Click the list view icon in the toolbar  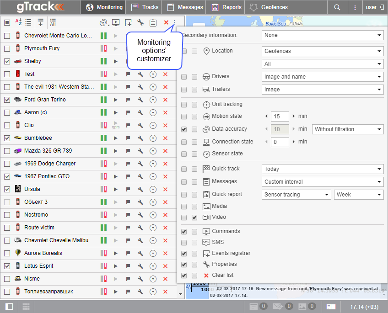click(x=28, y=22)
